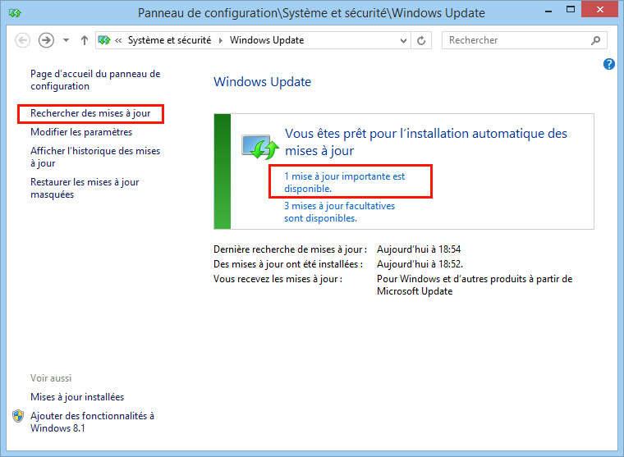Click Rechercher des mises à jour
The image size is (624, 457).
pos(90,113)
